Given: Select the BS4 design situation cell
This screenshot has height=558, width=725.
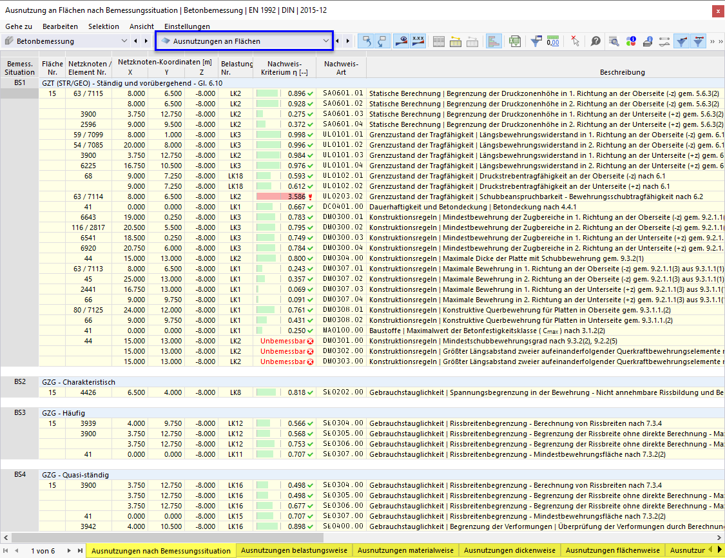Looking at the screenshot, I should (x=19, y=475).
